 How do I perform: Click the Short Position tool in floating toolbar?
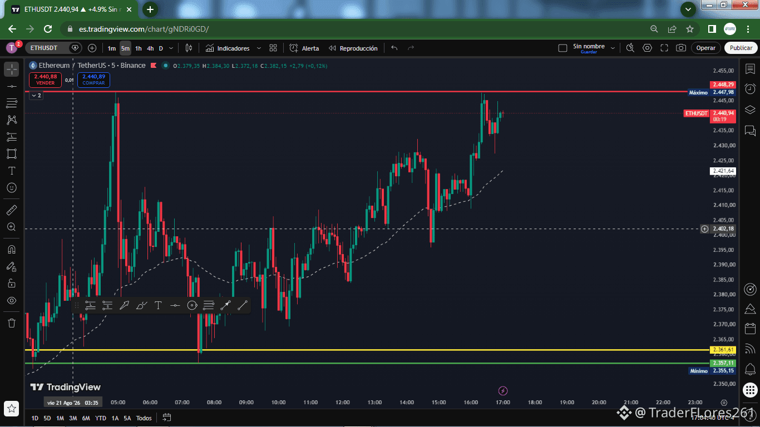pos(107,305)
